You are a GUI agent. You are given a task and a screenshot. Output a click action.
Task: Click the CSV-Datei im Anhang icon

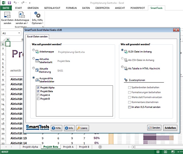(126, 60)
